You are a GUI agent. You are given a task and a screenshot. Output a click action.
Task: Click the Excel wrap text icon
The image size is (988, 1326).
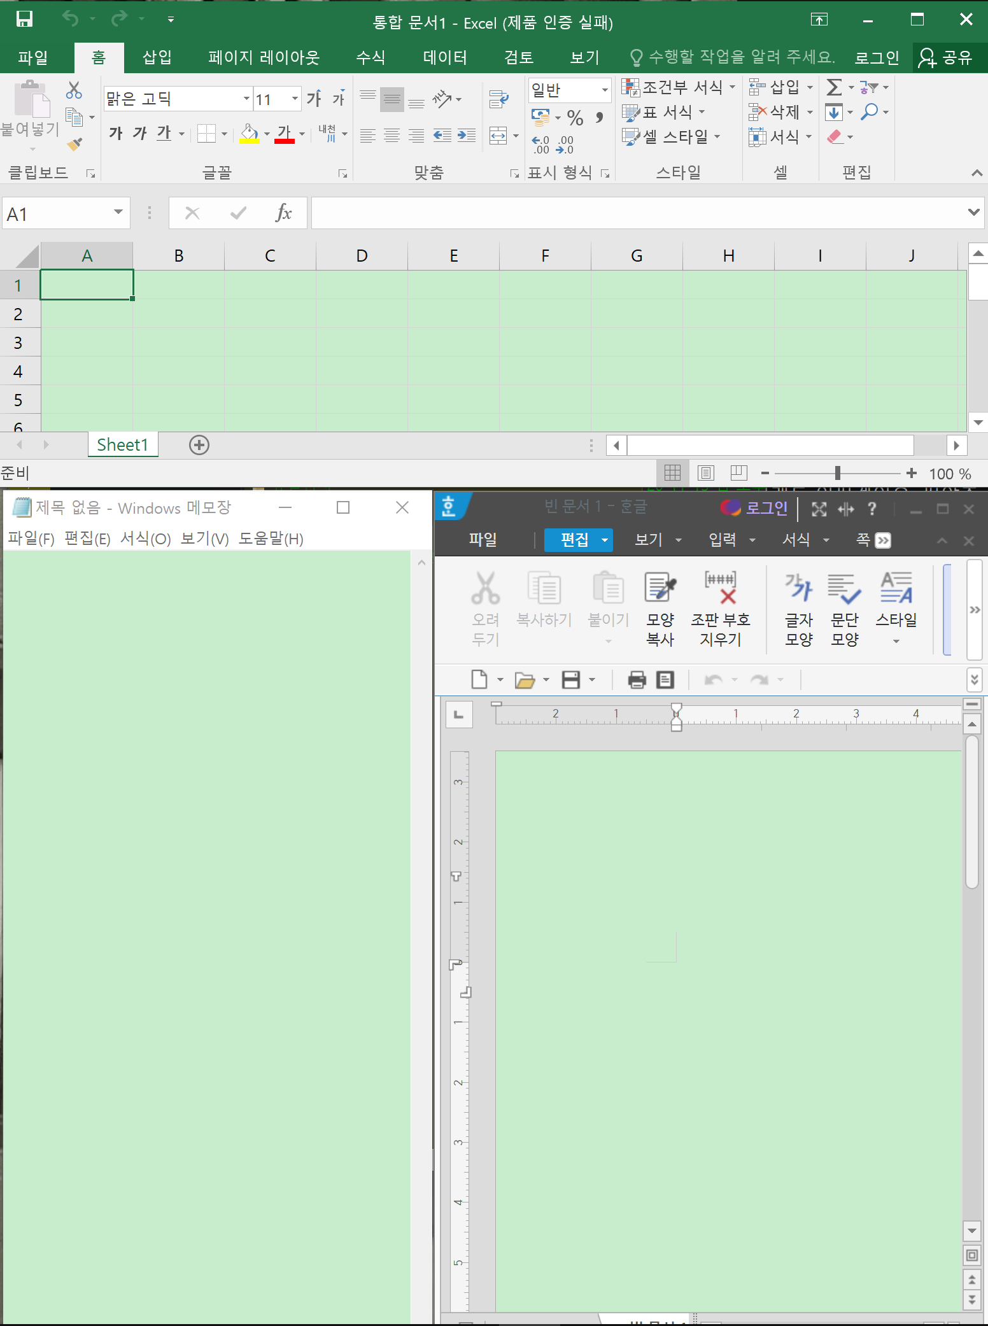click(x=498, y=99)
